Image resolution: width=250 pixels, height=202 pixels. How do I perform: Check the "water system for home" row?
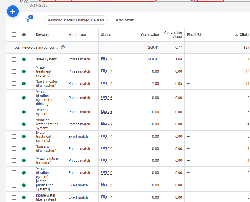coord(14,161)
